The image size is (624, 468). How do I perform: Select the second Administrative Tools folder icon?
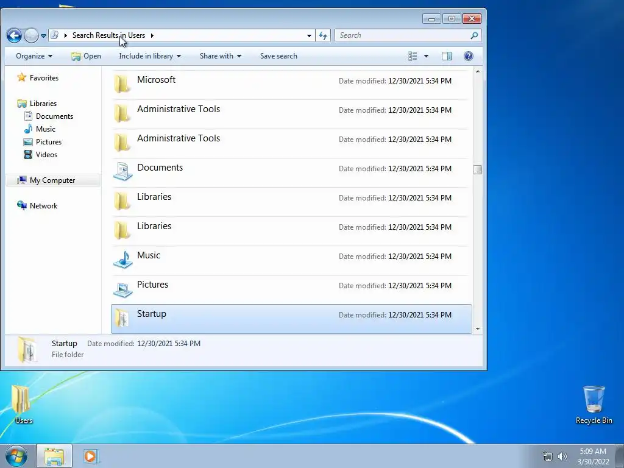(122, 143)
